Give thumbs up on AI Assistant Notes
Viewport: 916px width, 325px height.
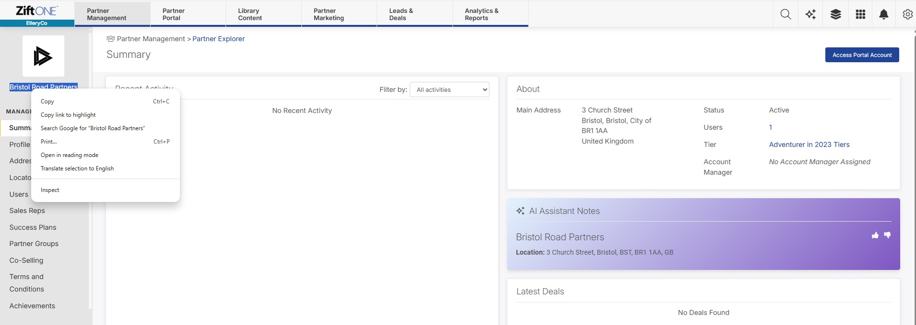coord(875,235)
